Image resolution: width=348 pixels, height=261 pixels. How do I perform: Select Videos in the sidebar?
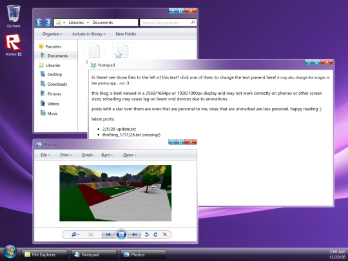50,103
